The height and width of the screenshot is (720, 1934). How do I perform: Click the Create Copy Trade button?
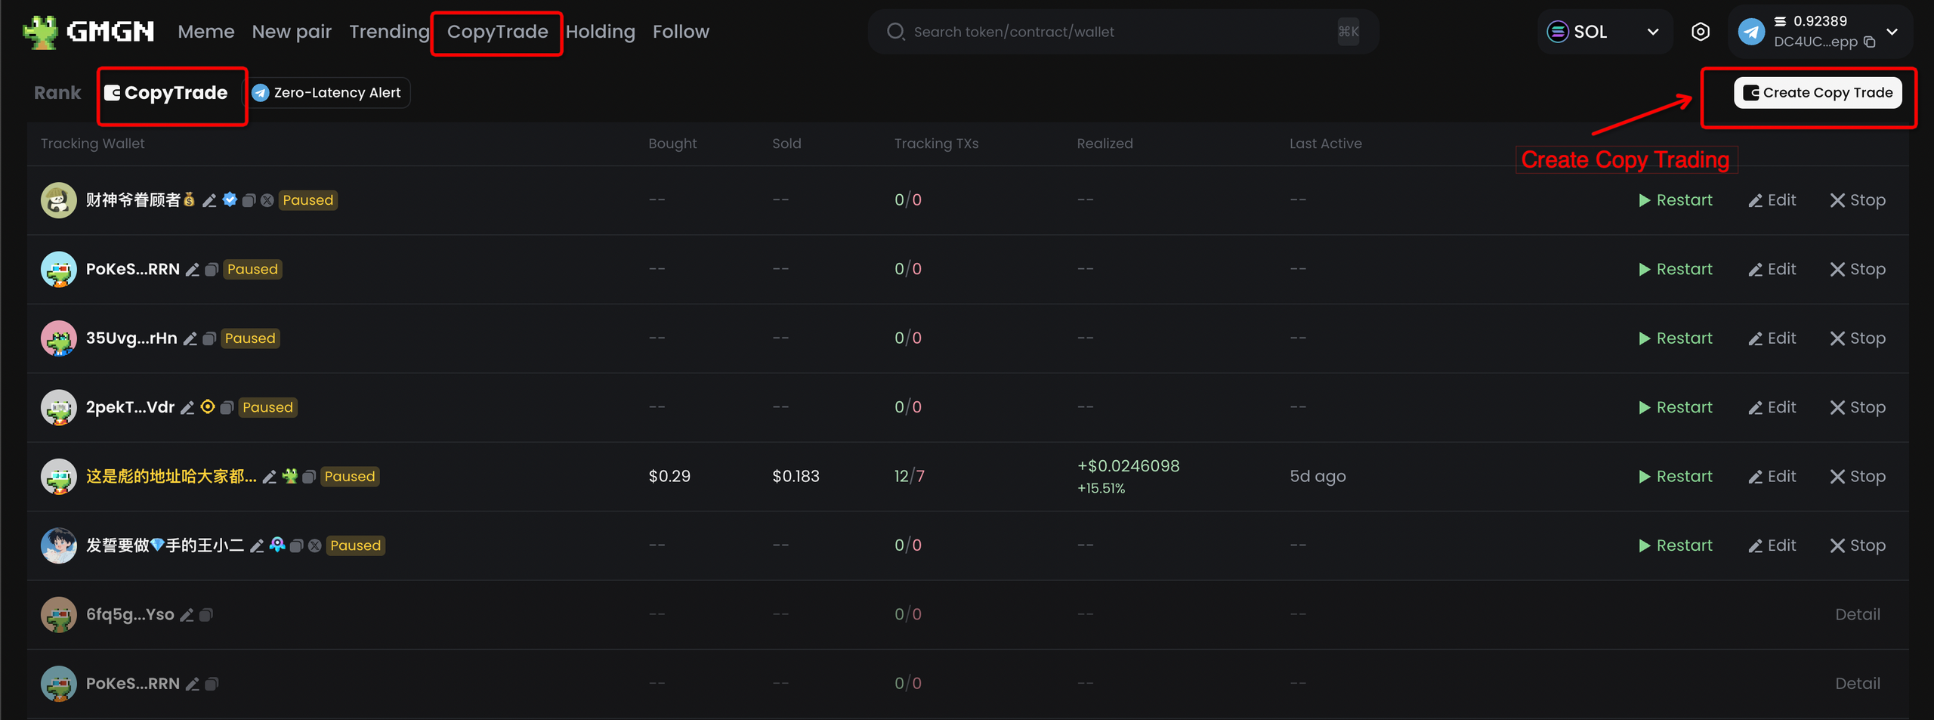(1817, 93)
